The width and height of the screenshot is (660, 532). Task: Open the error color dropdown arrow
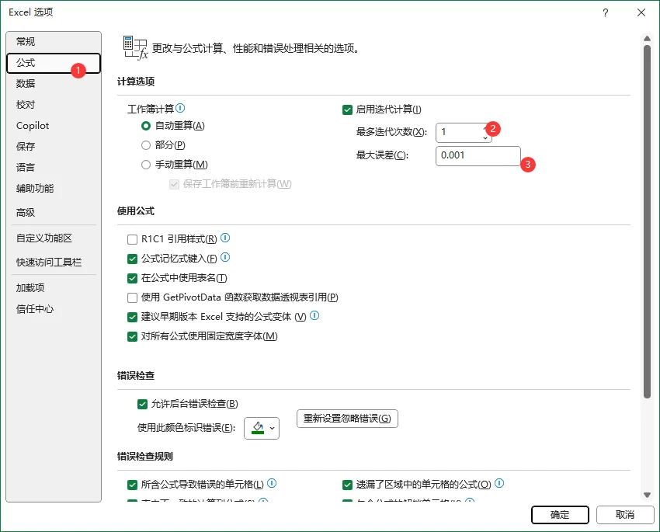point(273,429)
